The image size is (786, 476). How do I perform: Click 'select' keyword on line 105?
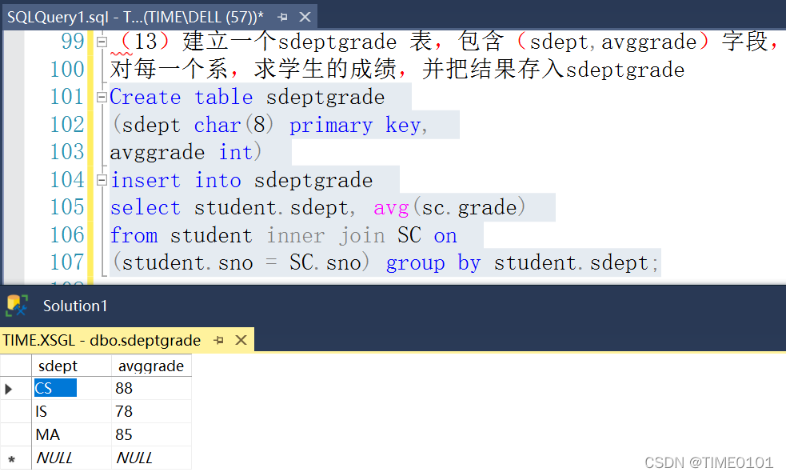[x=146, y=208]
